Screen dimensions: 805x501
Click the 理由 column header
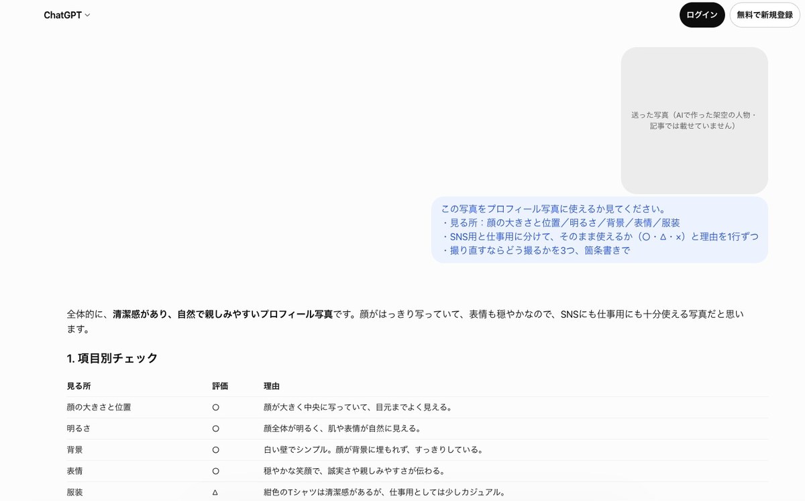pyautogui.click(x=272, y=386)
